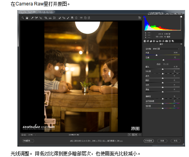The image size is (189, 157).
Task: Click the 曝光 exposure slider handle
Action: (x=163, y=69)
